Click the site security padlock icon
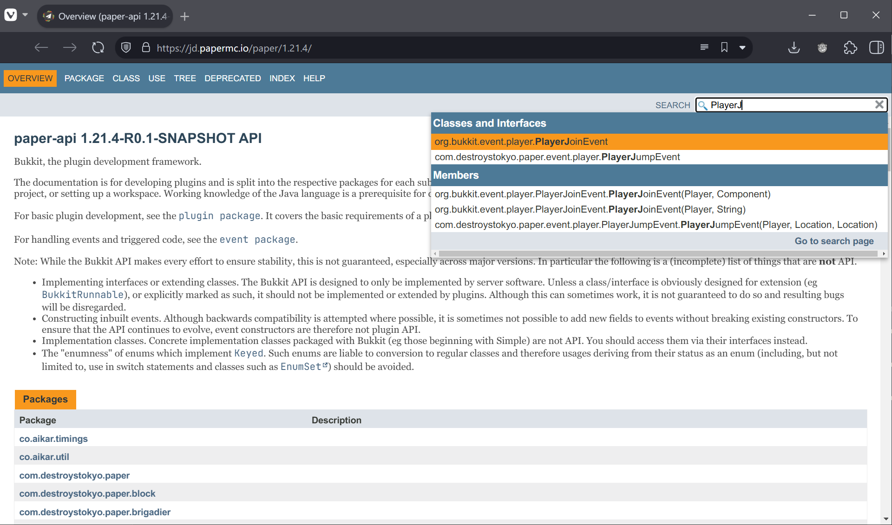 (x=145, y=47)
